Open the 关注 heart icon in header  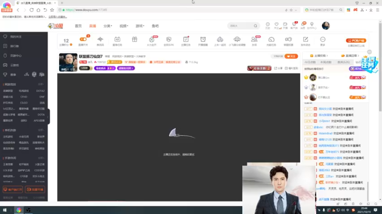pyautogui.click(x=276, y=24)
